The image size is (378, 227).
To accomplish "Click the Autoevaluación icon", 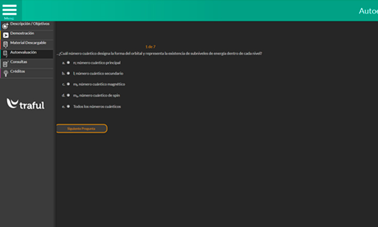I will (x=5, y=53).
